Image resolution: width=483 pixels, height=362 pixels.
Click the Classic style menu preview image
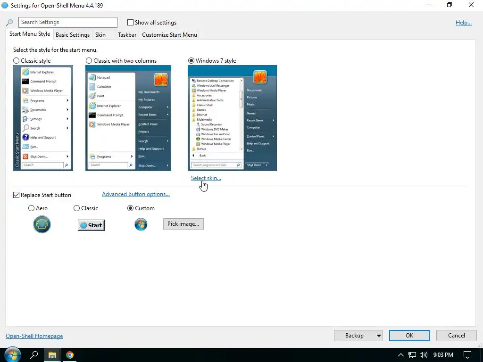43,118
